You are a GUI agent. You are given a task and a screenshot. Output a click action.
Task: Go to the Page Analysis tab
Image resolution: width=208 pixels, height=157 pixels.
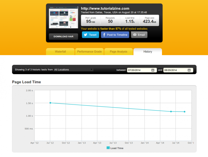point(119,52)
